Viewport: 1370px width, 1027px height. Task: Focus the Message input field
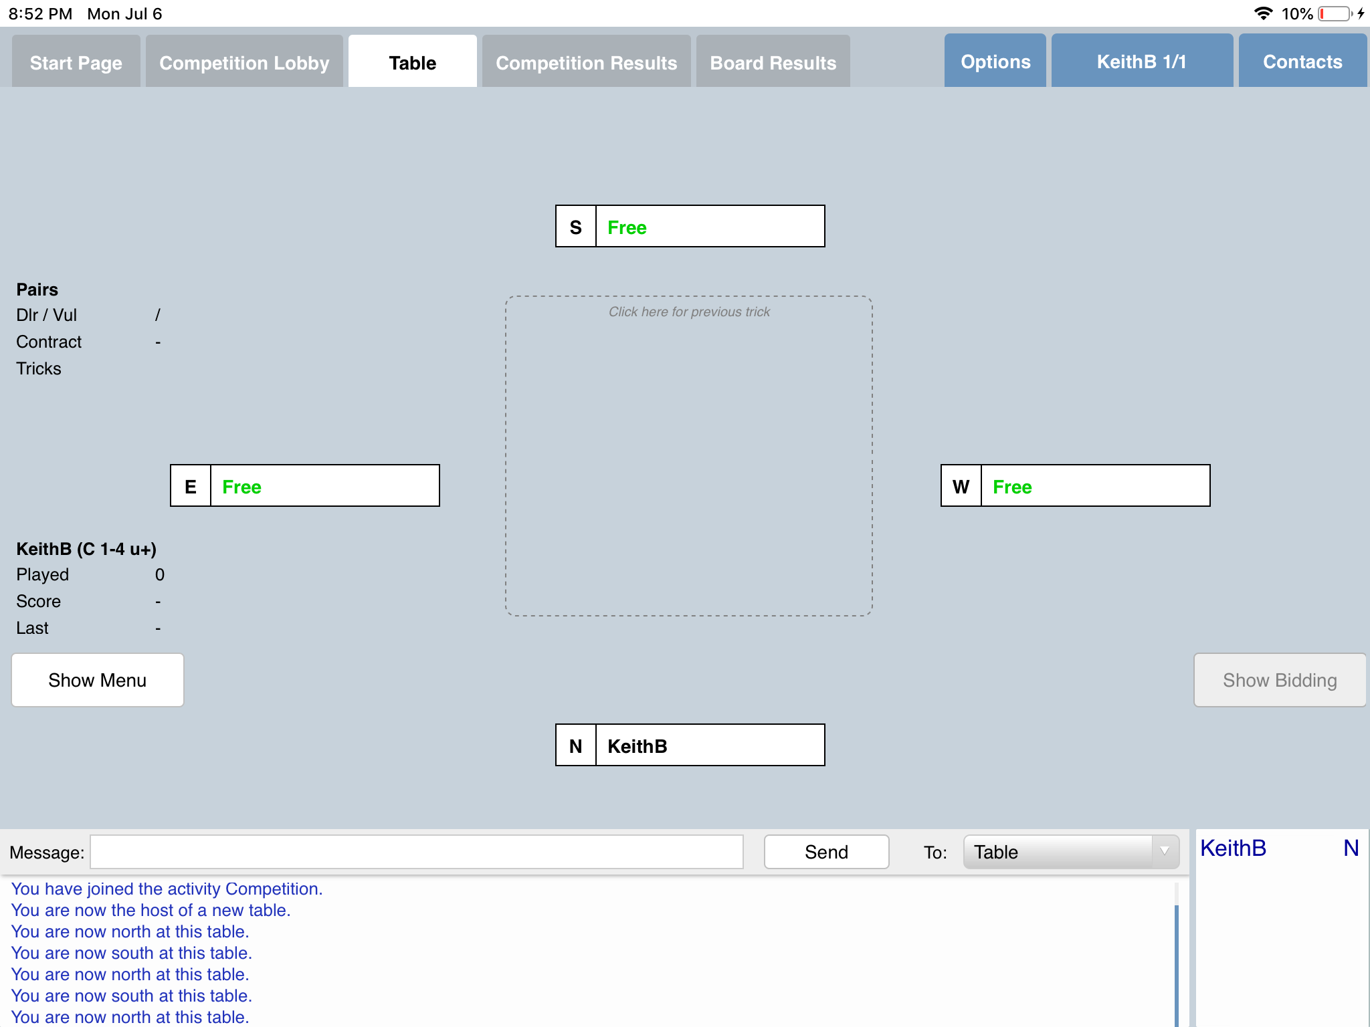click(x=416, y=852)
